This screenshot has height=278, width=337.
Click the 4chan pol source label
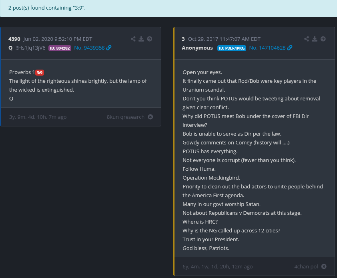(x=306, y=266)
